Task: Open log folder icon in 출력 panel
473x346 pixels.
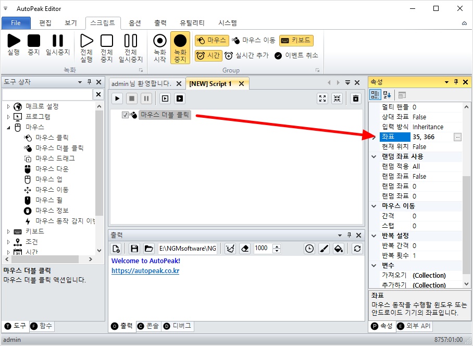Action: coord(148,249)
